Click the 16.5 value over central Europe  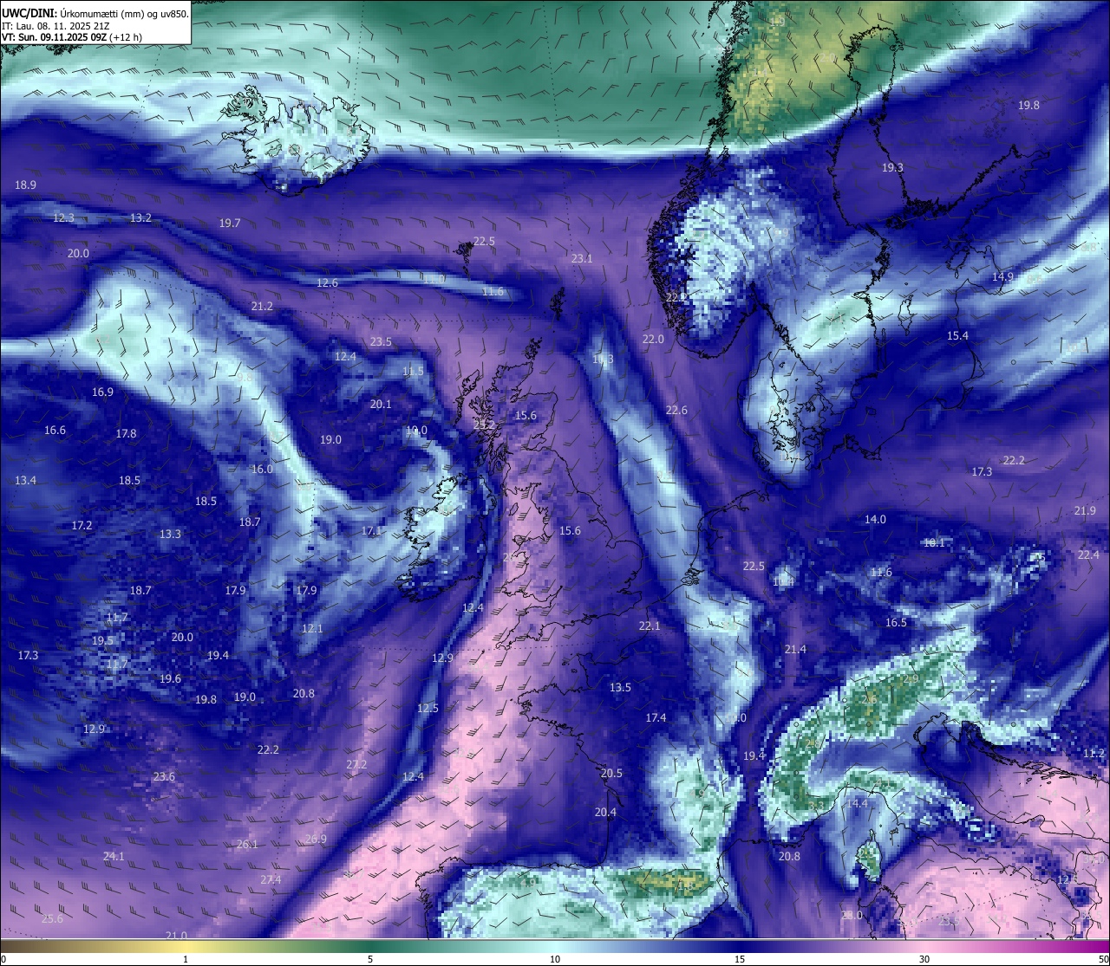[x=896, y=622]
